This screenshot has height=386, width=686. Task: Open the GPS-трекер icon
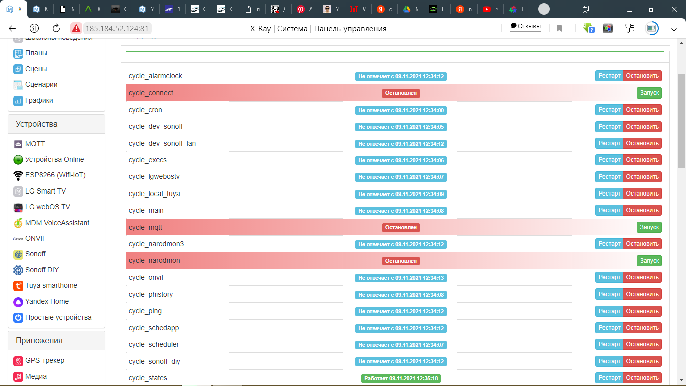(x=18, y=361)
